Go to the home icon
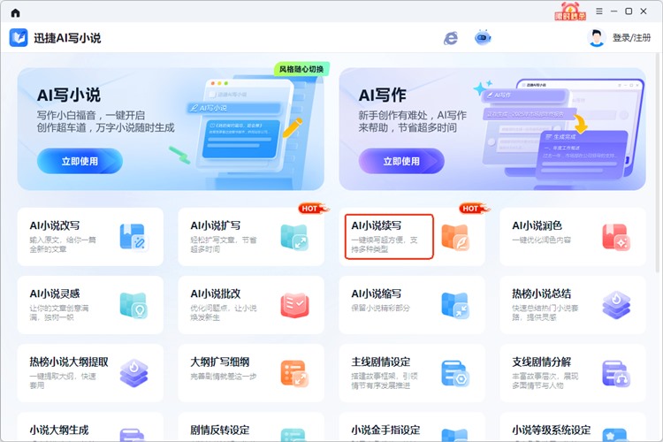This screenshot has width=663, height=442. [15, 12]
